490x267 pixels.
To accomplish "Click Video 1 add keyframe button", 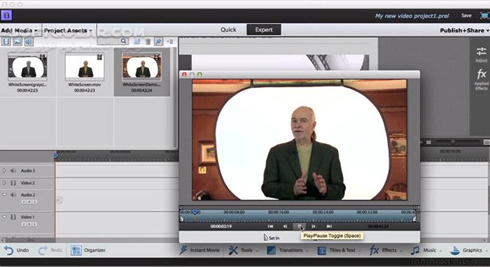I will tap(29, 224).
